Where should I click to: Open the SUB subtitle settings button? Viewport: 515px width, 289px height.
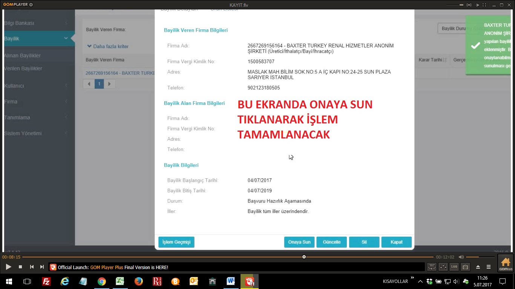pyautogui.click(x=454, y=267)
